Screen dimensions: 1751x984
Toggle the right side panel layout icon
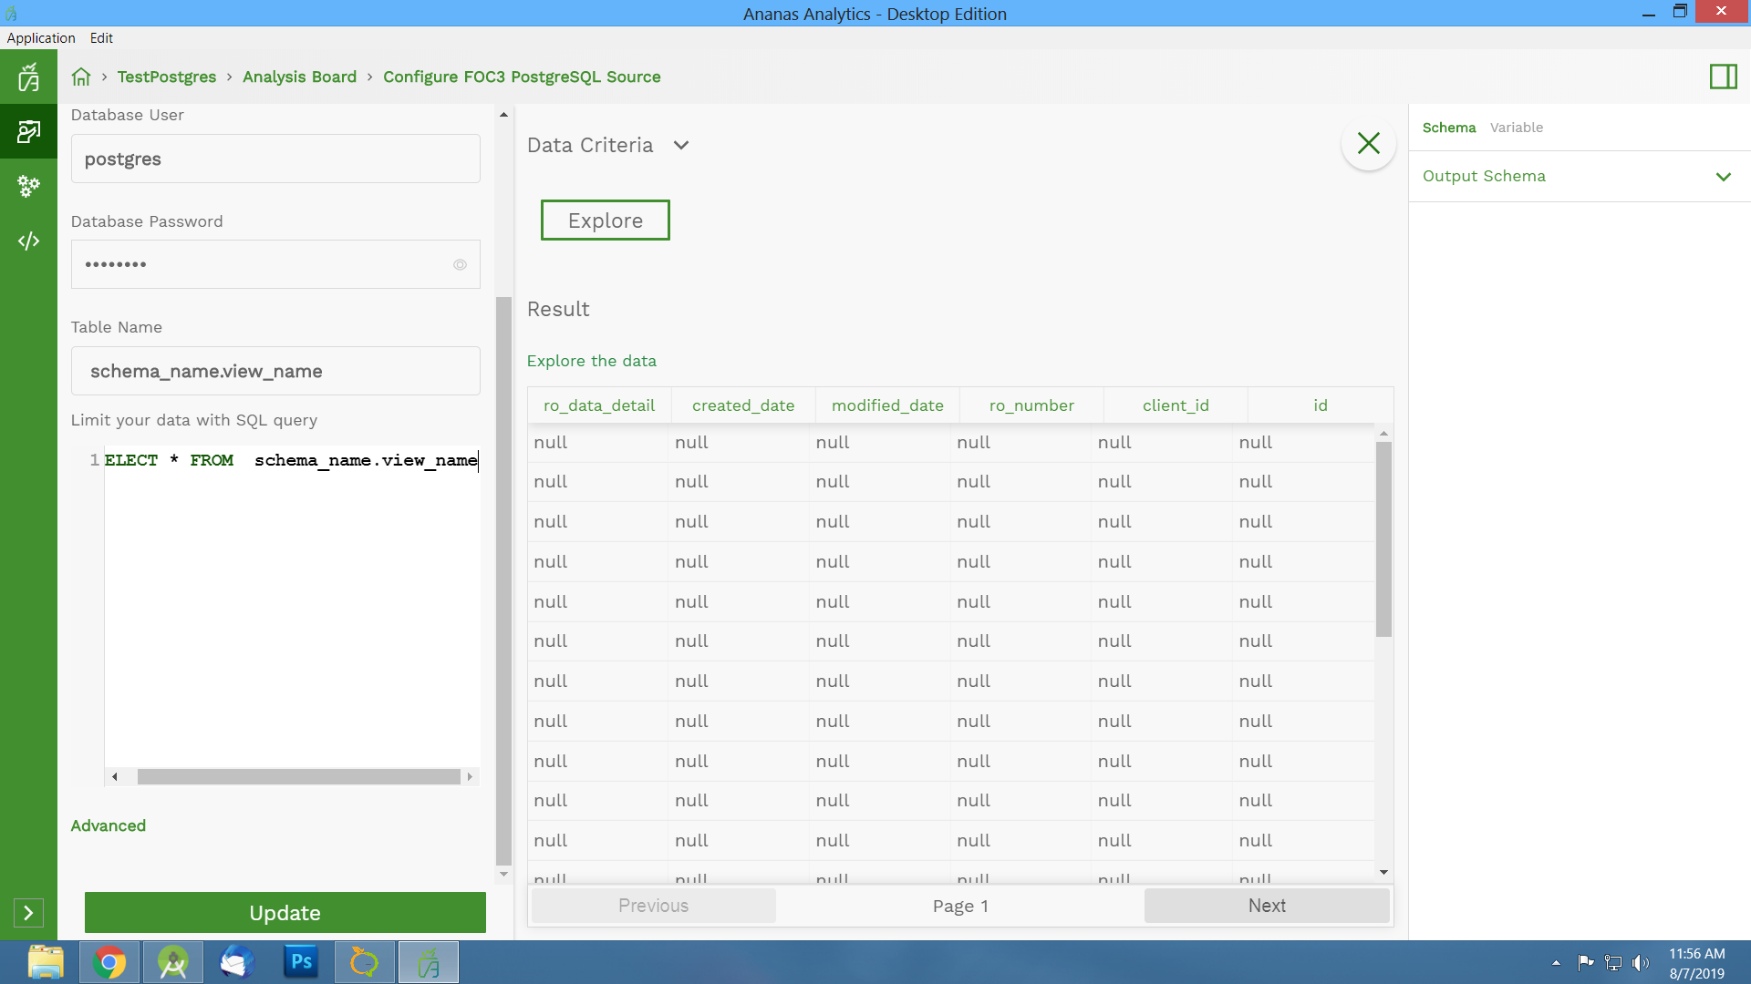click(1723, 77)
